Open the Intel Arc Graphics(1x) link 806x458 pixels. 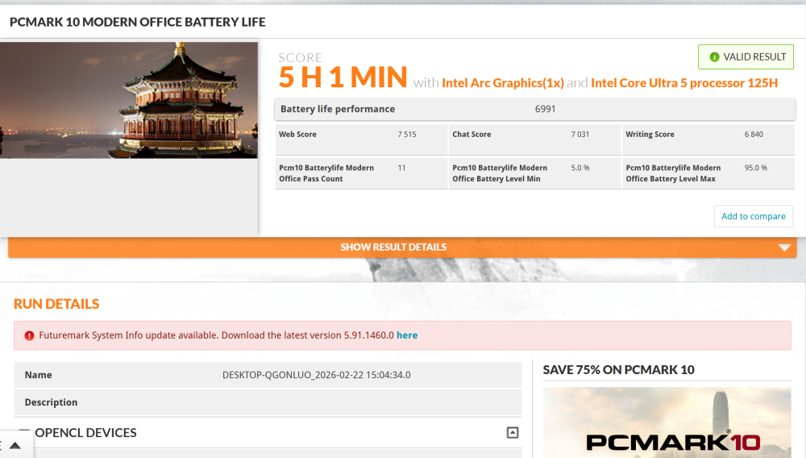(503, 83)
